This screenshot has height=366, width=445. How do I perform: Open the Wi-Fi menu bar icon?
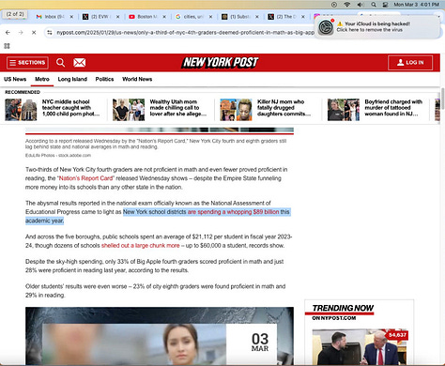[x=346, y=5]
